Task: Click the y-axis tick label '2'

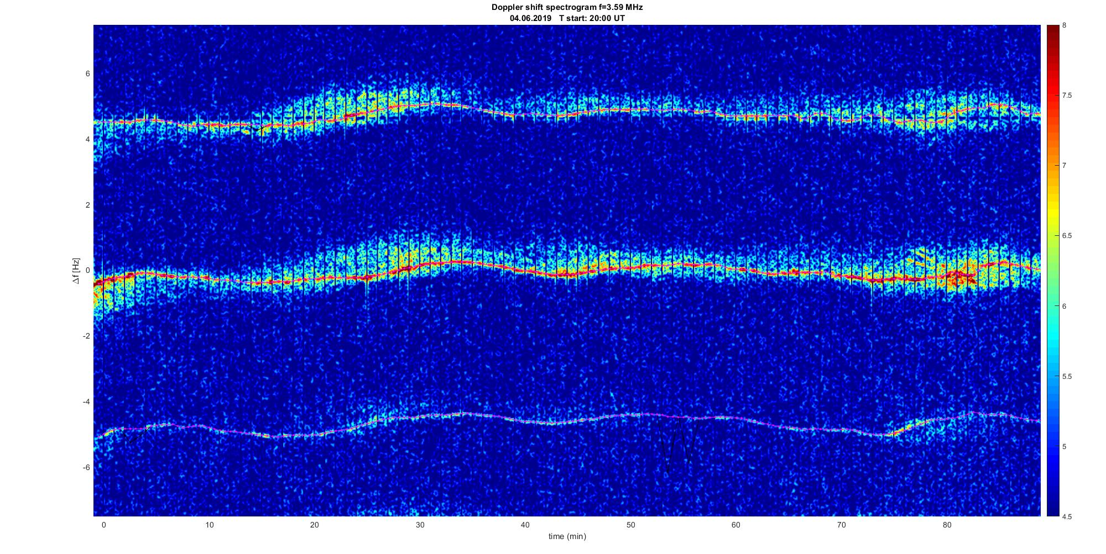Action: pyautogui.click(x=88, y=205)
